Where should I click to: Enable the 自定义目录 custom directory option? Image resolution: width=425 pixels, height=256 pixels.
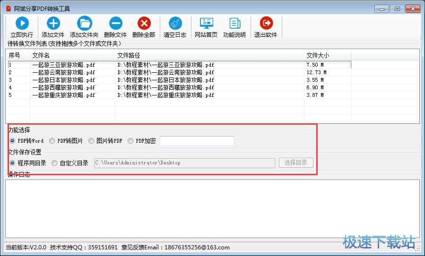tap(54, 163)
